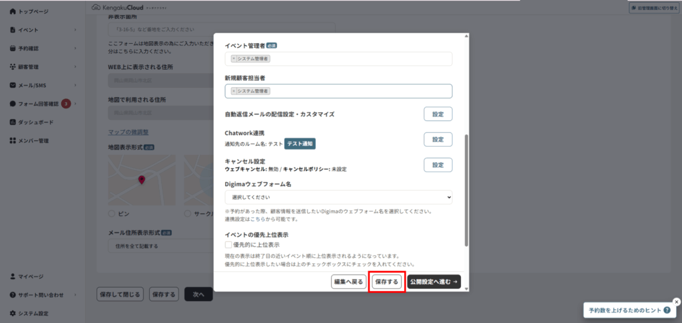
Task: Click the メンバー管理 grid icon
Action: tap(13, 141)
